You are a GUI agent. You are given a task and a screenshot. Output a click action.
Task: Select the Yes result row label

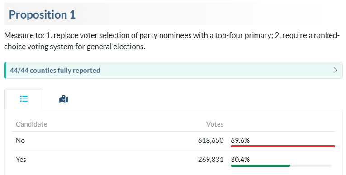(x=21, y=159)
